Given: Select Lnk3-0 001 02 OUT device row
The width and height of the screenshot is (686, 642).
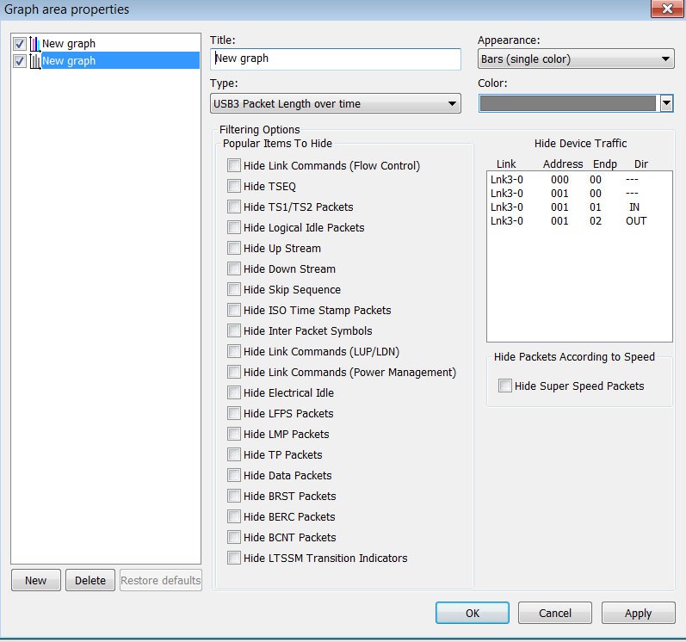Looking at the screenshot, I should click(x=579, y=221).
